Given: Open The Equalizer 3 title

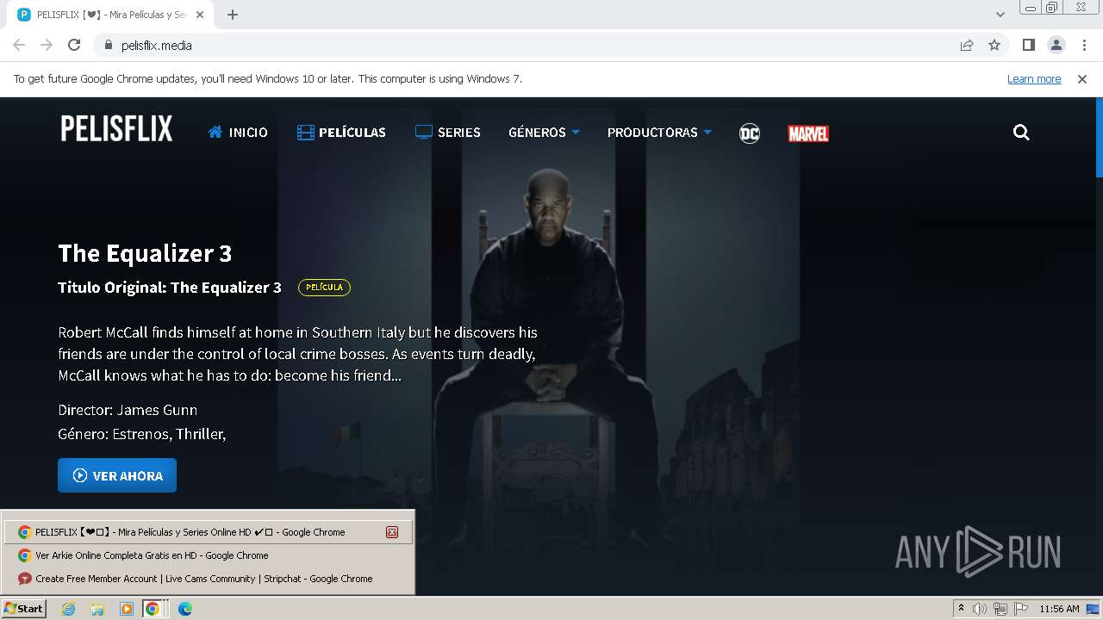Looking at the screenshot, I should [x=145, y=253].
